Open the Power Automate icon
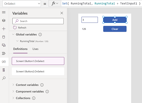This screenshot has width=142, height=103. click(4, 53)
